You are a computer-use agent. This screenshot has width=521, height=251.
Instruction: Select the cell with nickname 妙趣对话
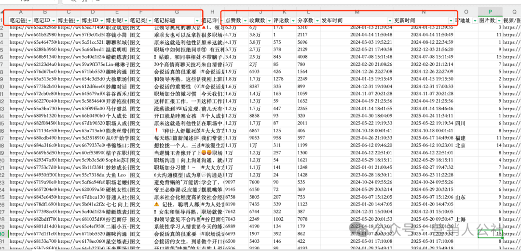[117, 87]
